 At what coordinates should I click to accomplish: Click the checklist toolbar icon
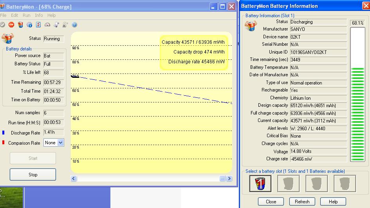pos(38,25)
